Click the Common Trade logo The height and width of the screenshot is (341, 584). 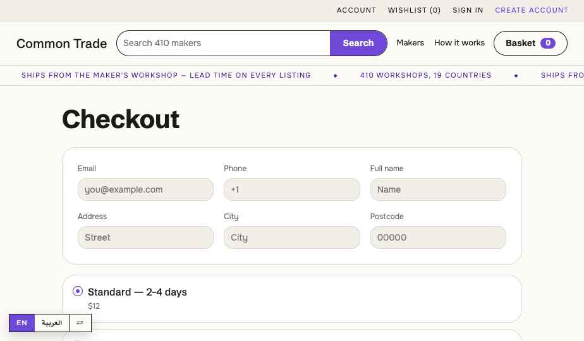coord(62,44)
